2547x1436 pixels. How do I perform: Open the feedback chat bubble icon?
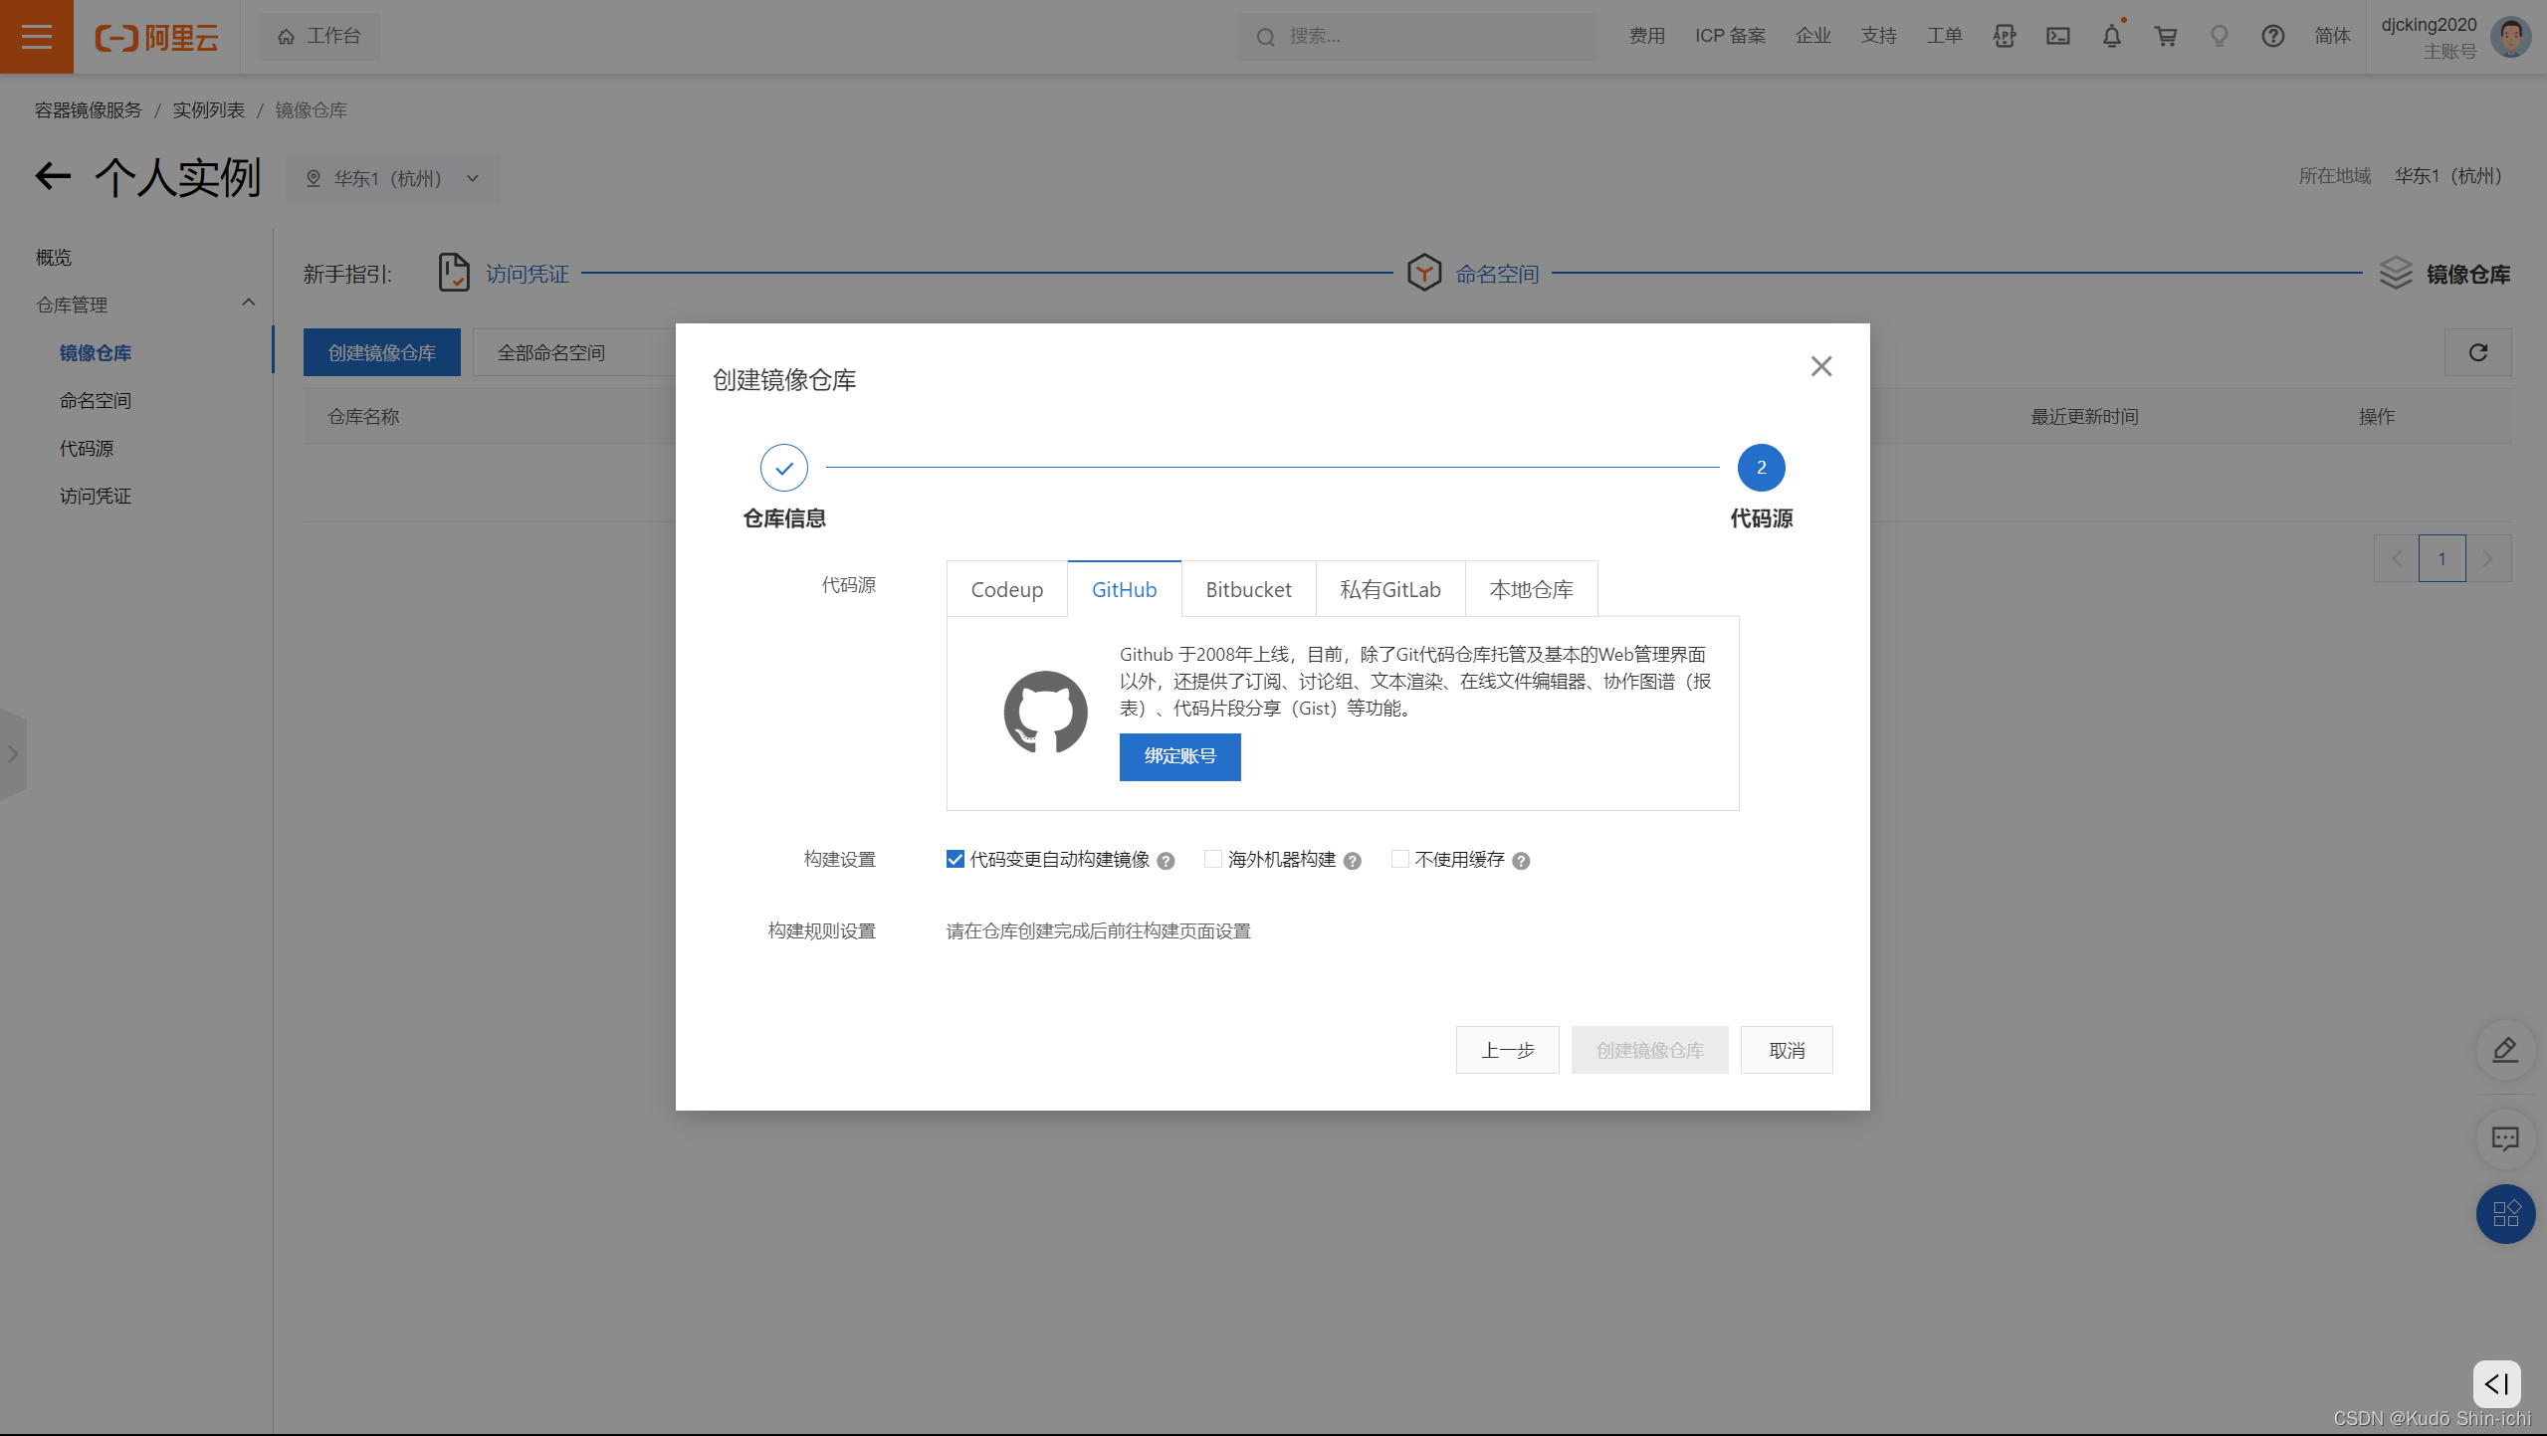[2504, 1137]
